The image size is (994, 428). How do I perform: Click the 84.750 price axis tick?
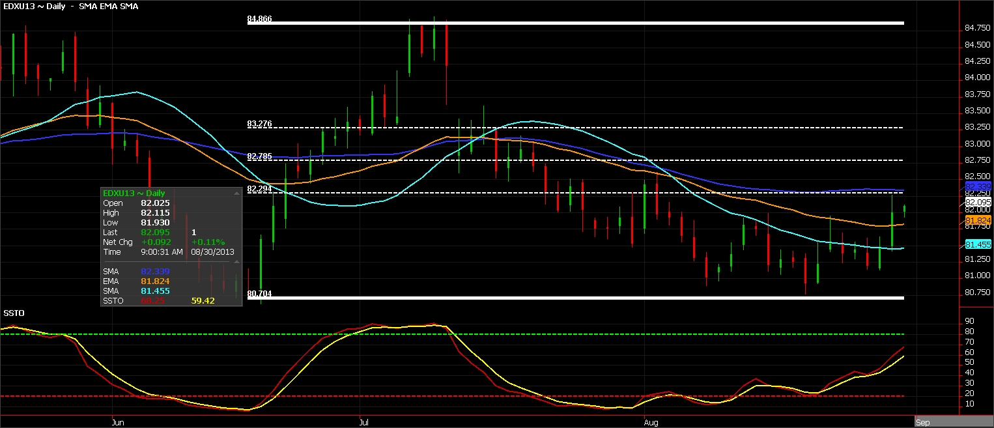[x=977, y=28]
